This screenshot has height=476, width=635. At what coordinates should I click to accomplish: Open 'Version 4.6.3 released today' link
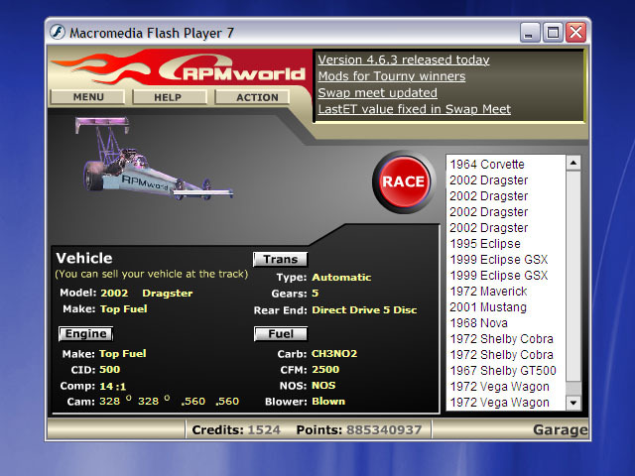pyautogui.click(x=404, y=59)
